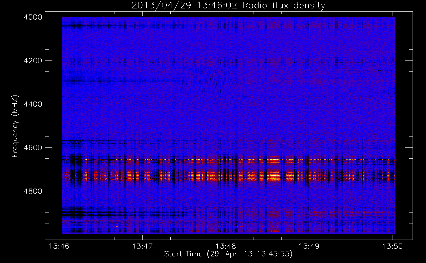This screenshot has width=426, height=263.
Task: Click the "Start Time (29-Apr-13 13:45:55)" label
Action: click(228, 254)
